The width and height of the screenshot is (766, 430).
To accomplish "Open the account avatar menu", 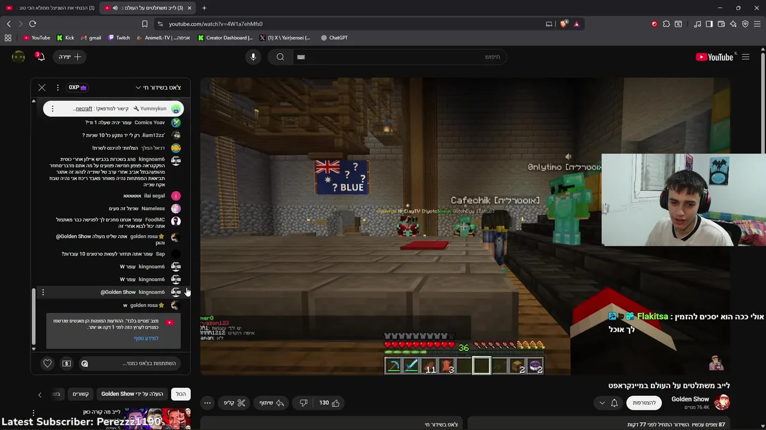I will click(x=19, y=57).
